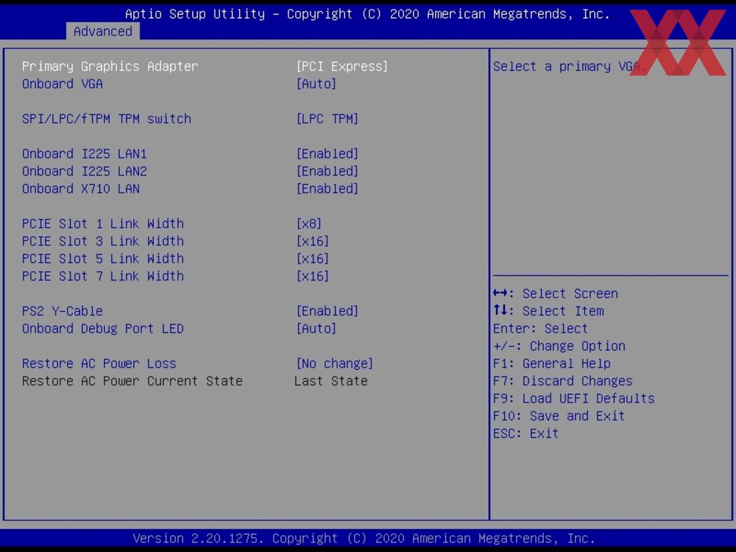Image resolution: width=736 pixels, height=552 pixels.
Task: Click the Last State value
Action: [331, 381]
